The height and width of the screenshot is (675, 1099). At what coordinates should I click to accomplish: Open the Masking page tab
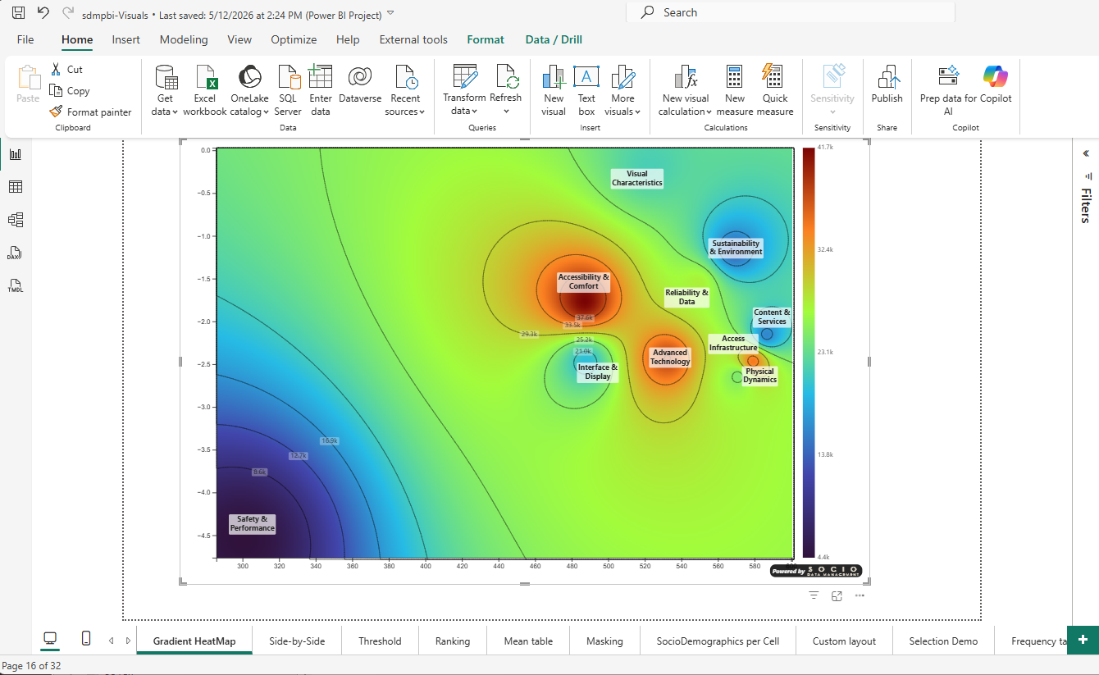tap(604, 641)
